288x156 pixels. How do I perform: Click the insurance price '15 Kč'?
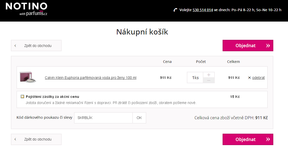pyautogui.click(x=235, y=97)
